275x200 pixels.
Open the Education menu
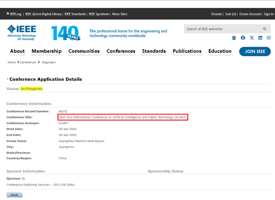point(220,51)
